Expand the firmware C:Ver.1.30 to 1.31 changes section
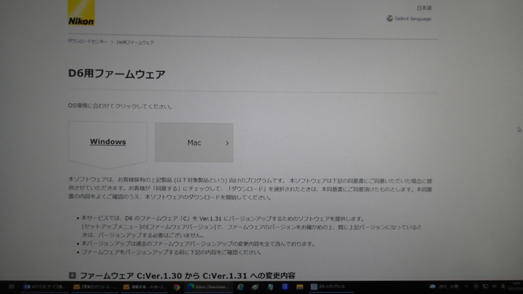Image resolution: width=523 pixels, height=294 pixels. tap(72, 276)
